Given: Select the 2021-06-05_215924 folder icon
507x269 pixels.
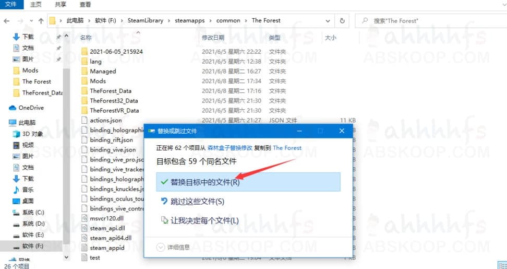Looking at the screenshot, I should (84, 52).
